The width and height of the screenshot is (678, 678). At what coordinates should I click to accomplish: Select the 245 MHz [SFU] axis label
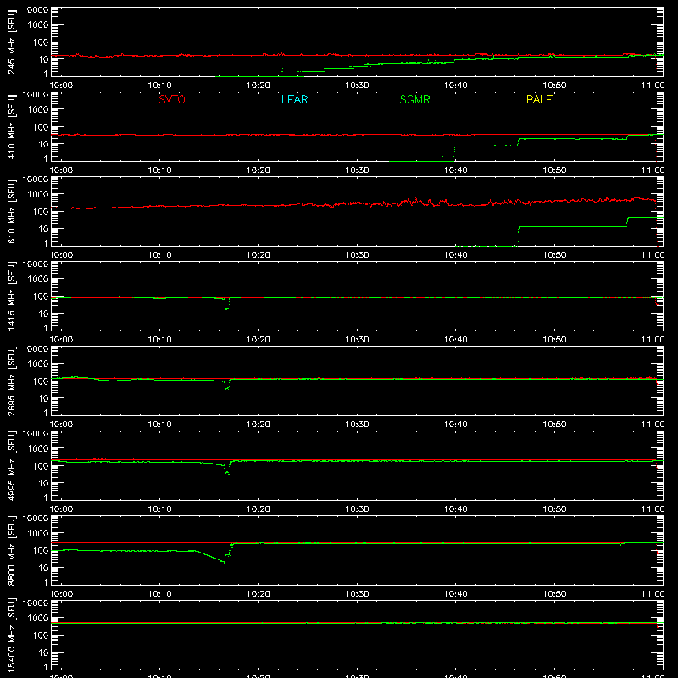pos(11,42)
